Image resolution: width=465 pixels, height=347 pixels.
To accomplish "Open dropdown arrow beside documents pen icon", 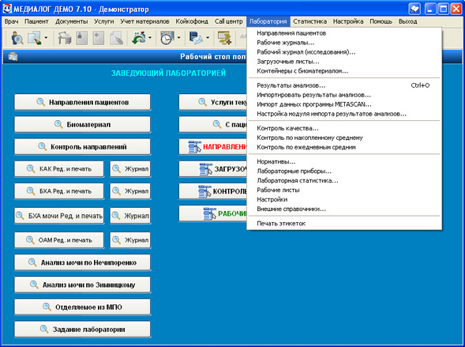I will pyautogui.click(x=46, y=38).
